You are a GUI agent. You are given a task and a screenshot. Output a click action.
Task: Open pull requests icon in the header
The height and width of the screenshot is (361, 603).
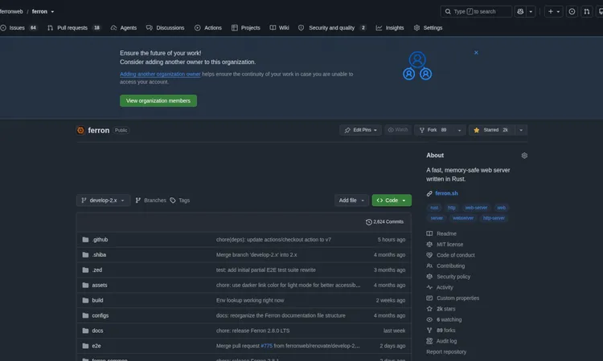pyautogui.click(x=586, y=11)
